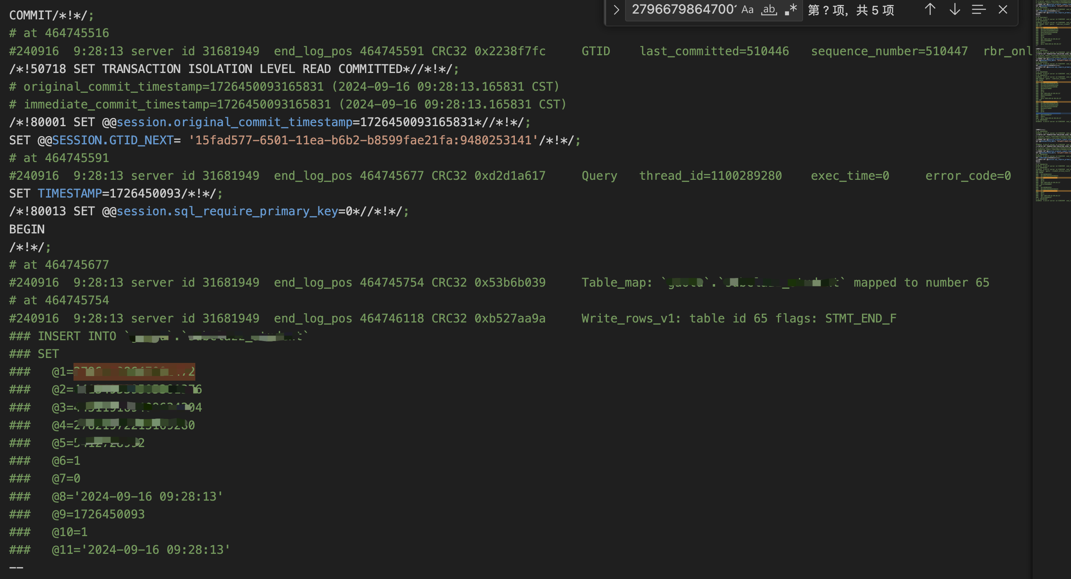Close the find widget
Viewport: 1071px width, 579px height.
[x=1003, y=9]
